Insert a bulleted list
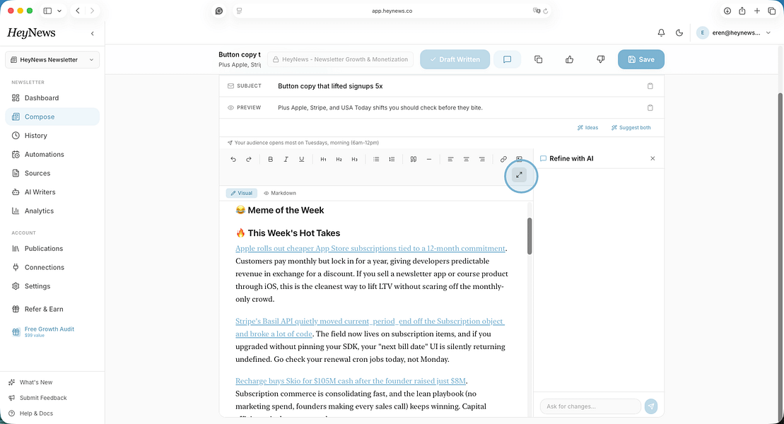 tap(376, 159)
